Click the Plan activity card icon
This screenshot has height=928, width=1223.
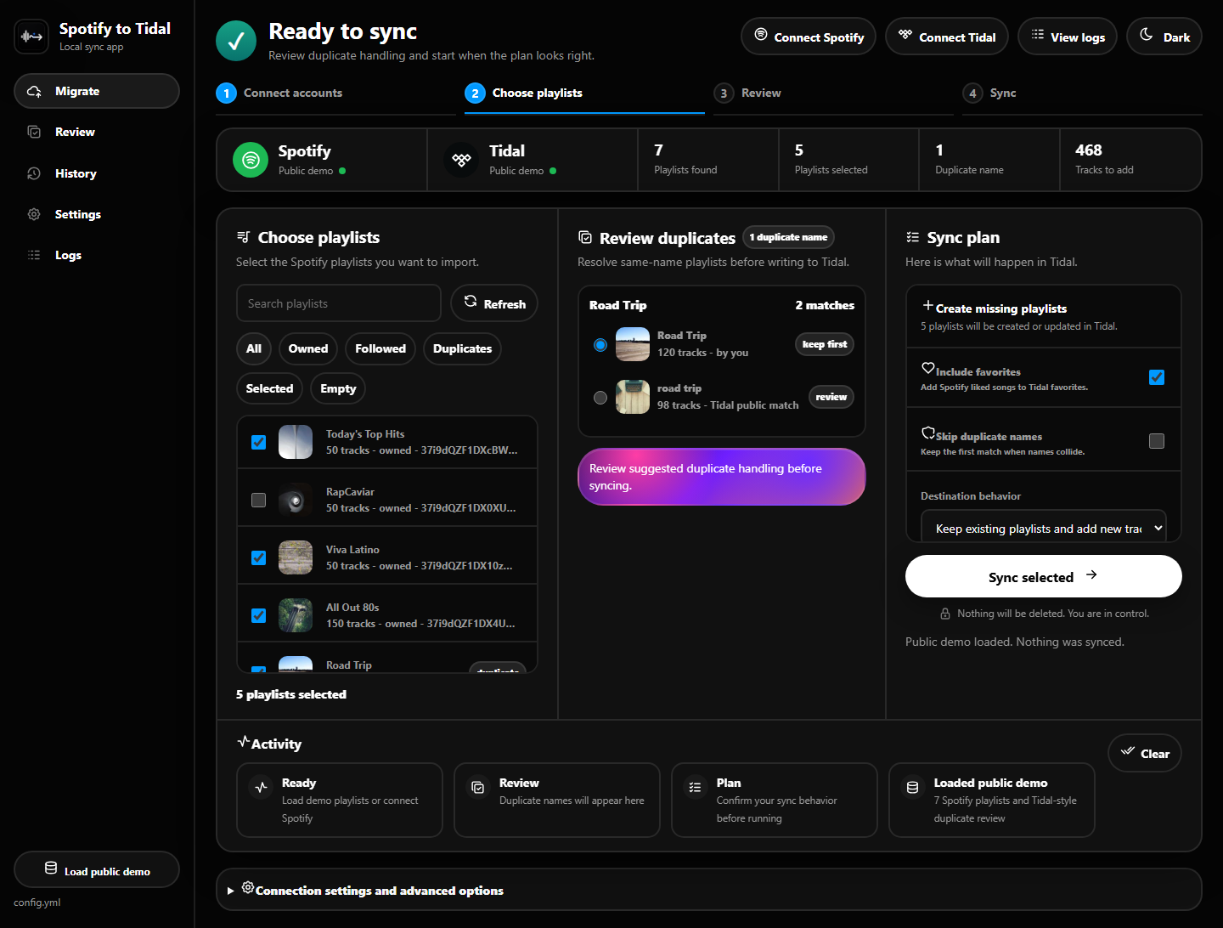[x=696, y=787]
